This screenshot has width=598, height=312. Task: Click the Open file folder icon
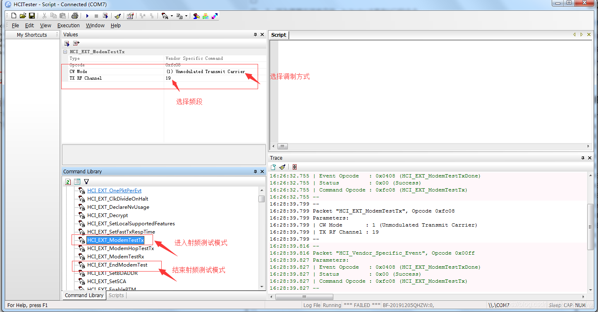click(x=23, y=16)
